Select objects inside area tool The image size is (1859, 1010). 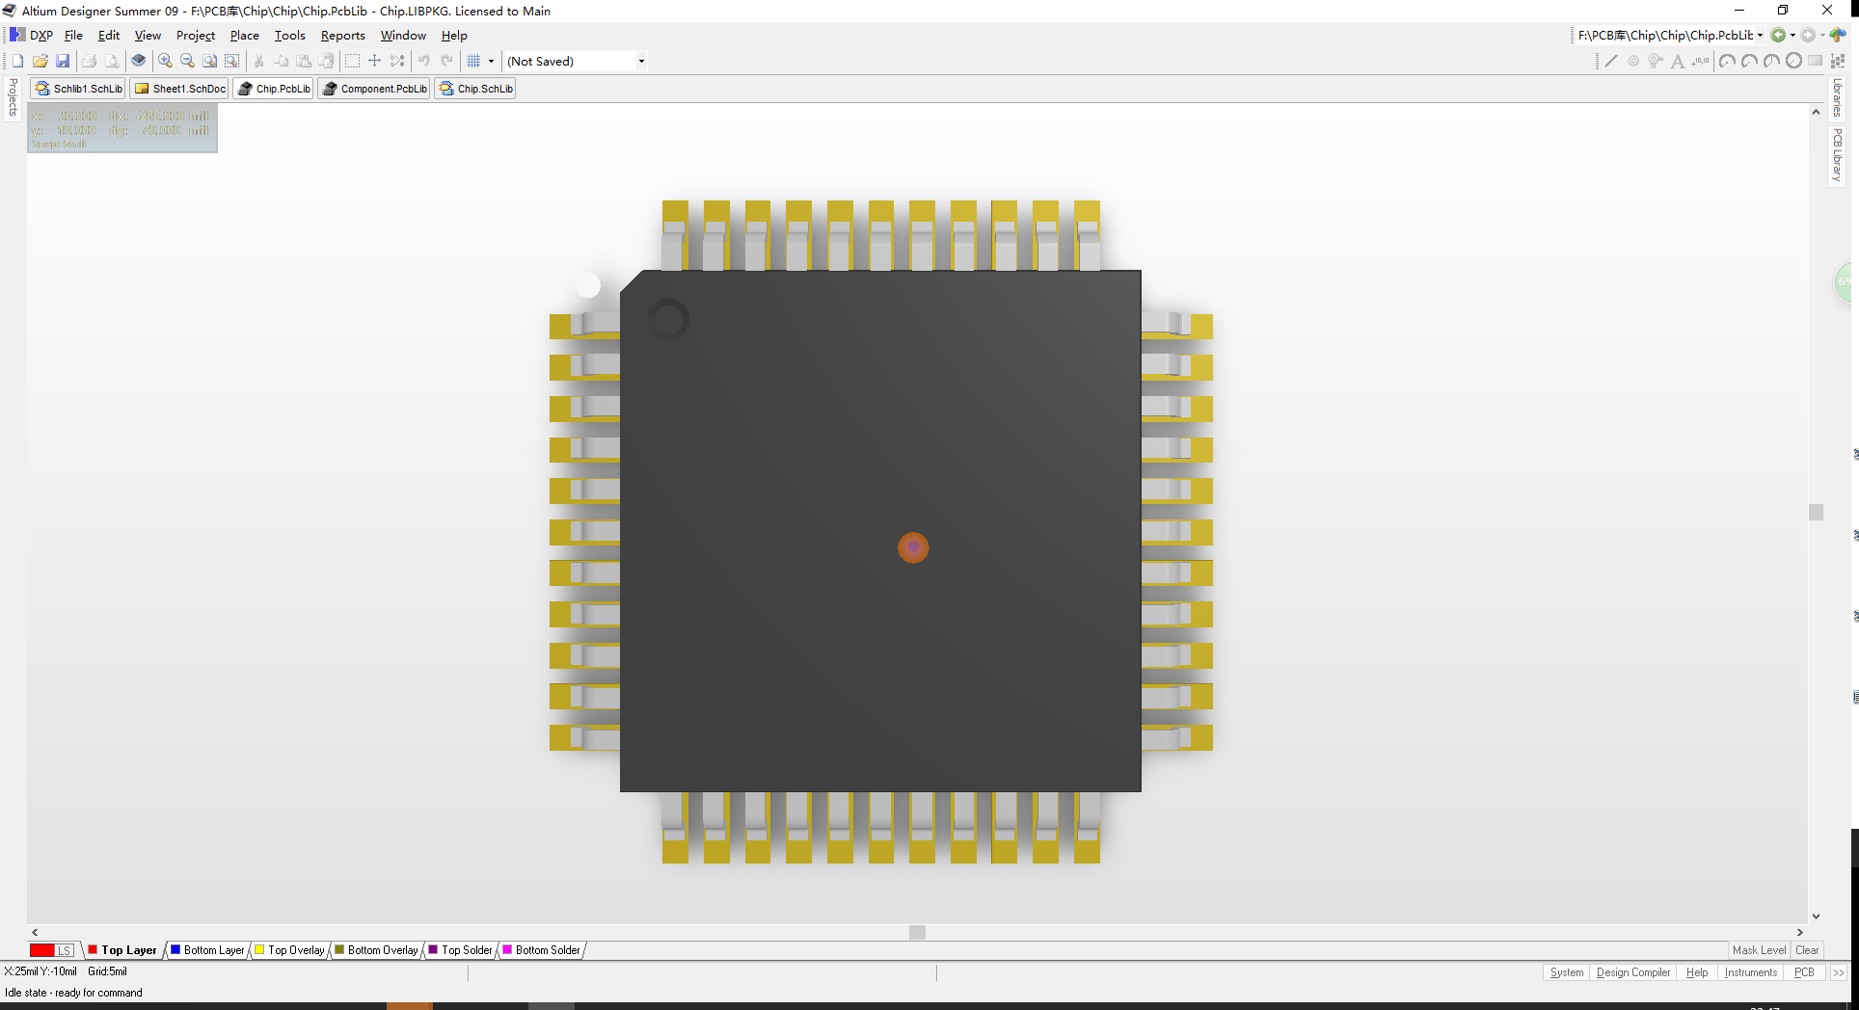pyautogui.click(x=353, y=61)
